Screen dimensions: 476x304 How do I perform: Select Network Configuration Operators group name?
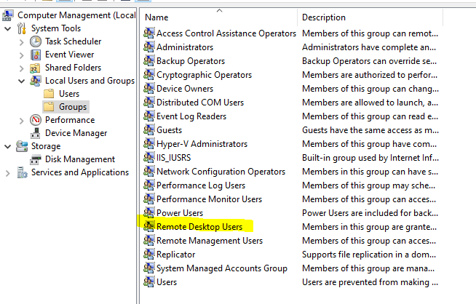tap(221, 172)
